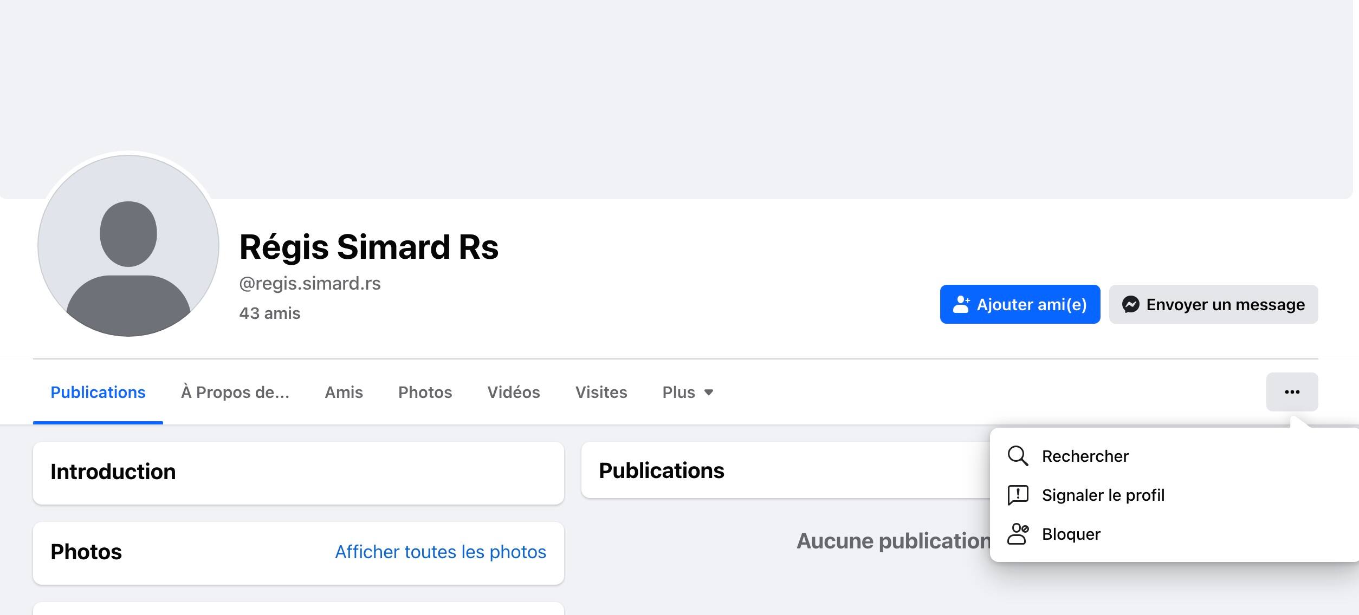This screenshot has width=1359, height=615.
Task: Click the Bloquer blocked-person icon
Action: point(1018,534)
